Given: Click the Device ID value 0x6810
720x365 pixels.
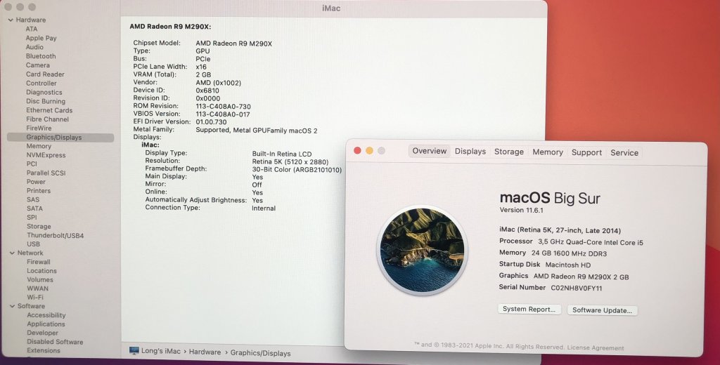Looking at the screenshot, I should pyautogui.click(x=207, y=91).
